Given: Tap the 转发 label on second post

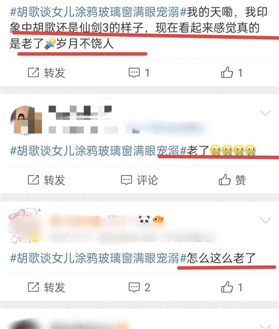Looking at the screenshot, I should click(x=54, y=180).
